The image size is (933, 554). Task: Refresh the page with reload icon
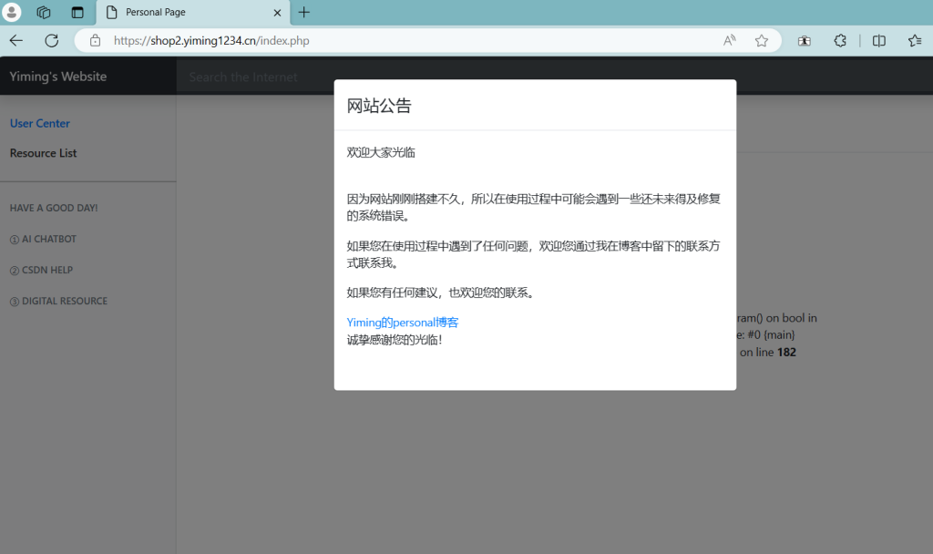(x=52, y=40)
